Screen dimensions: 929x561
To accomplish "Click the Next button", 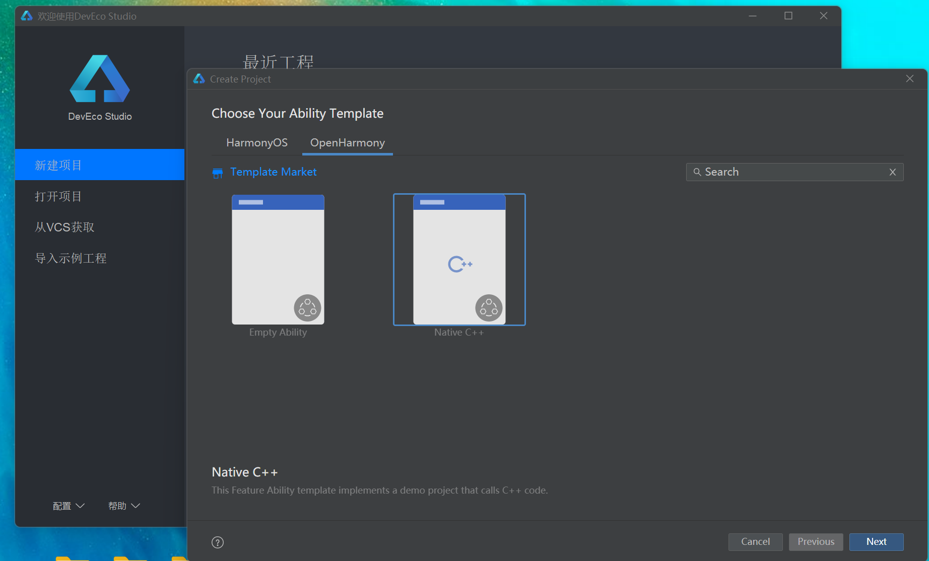I will pyautogui.click(x=877, y=542).
